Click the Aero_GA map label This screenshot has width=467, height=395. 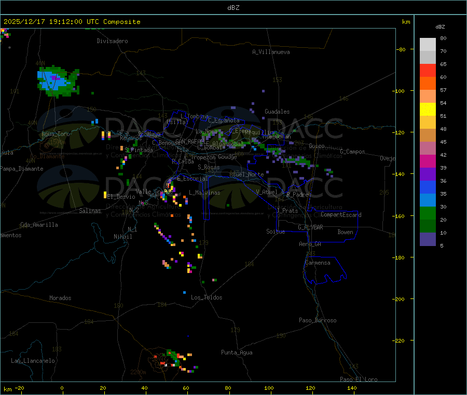click(310, 244)
